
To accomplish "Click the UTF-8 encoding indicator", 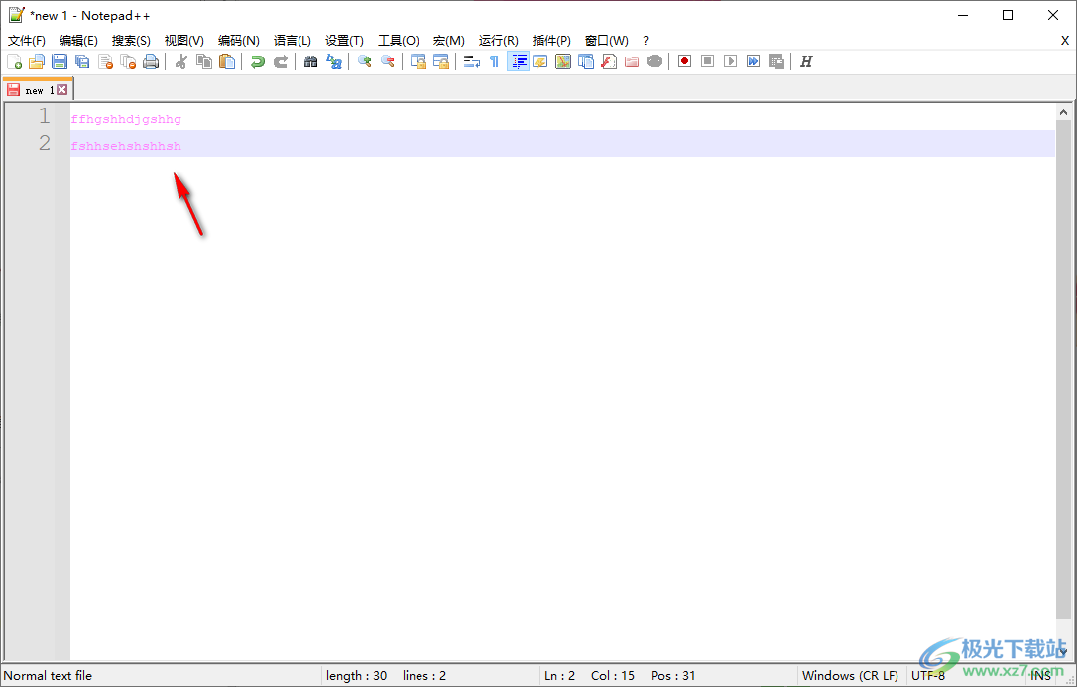I will click(x=928, y=675).
